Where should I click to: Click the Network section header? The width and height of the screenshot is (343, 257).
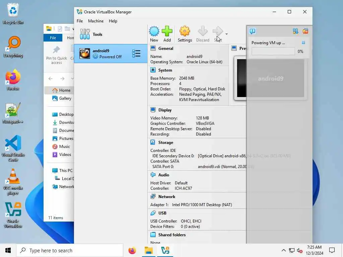tap(167, 197)
